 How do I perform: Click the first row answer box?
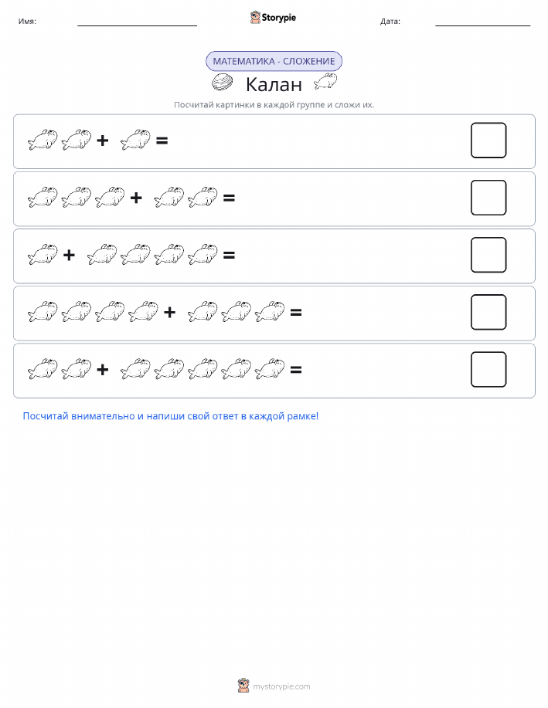point(488,141)
